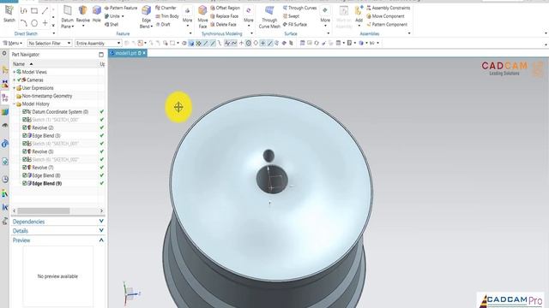Switch to the model1.prt tab
Image resolution: width=549 pixels, height=308 pixels.
coord(128,53)
